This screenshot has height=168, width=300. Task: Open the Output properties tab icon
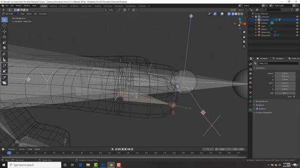coord(250,74)
